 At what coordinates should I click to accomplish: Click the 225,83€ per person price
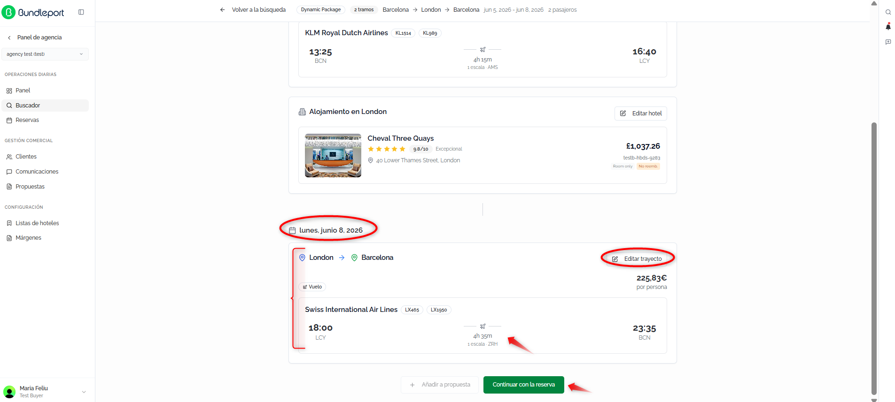652,278
